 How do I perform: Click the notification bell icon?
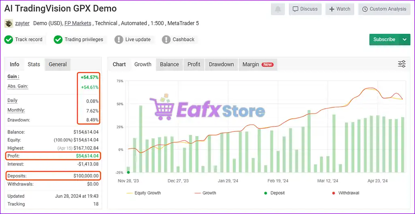278,9
